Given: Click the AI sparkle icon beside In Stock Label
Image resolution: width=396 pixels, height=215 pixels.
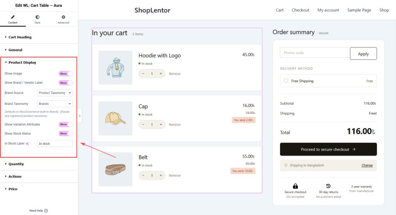Looking at the screenshot, I should [x=27, y=144].
